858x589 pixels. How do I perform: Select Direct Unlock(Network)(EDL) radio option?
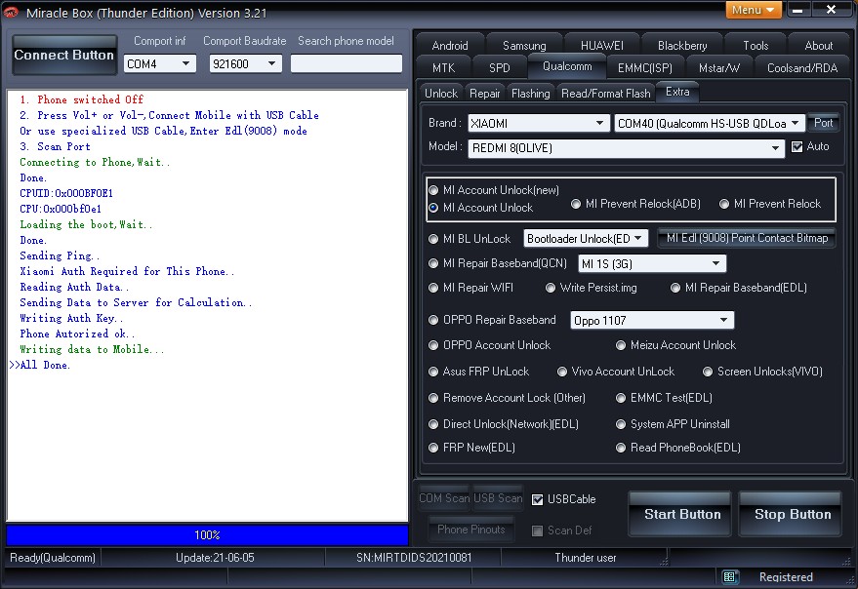[x=433, y=424]
